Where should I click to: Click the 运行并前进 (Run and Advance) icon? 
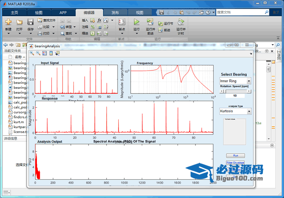pyautogui.click(x=150, y=22)
